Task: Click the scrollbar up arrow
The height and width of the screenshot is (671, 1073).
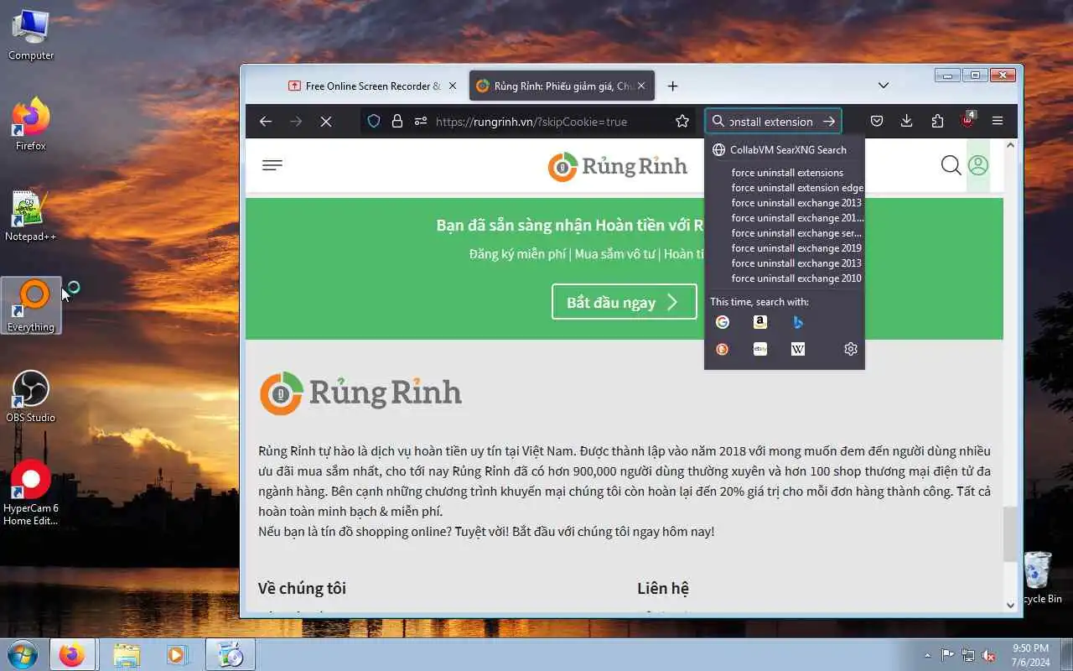Action: (x=1010, y=146)
